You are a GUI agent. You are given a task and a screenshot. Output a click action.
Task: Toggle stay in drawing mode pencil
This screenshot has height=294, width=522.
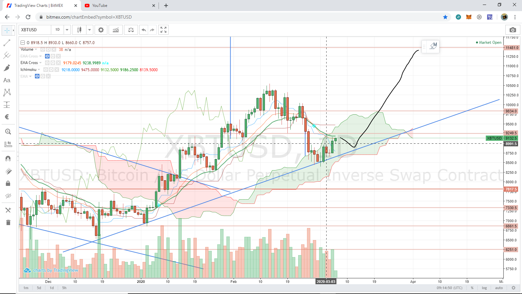8,171
